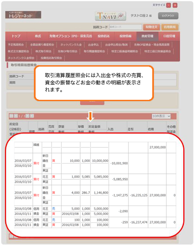Jump to last page arrow
The width and height of the screenshot is (194, 246).
tap(32, 116)
